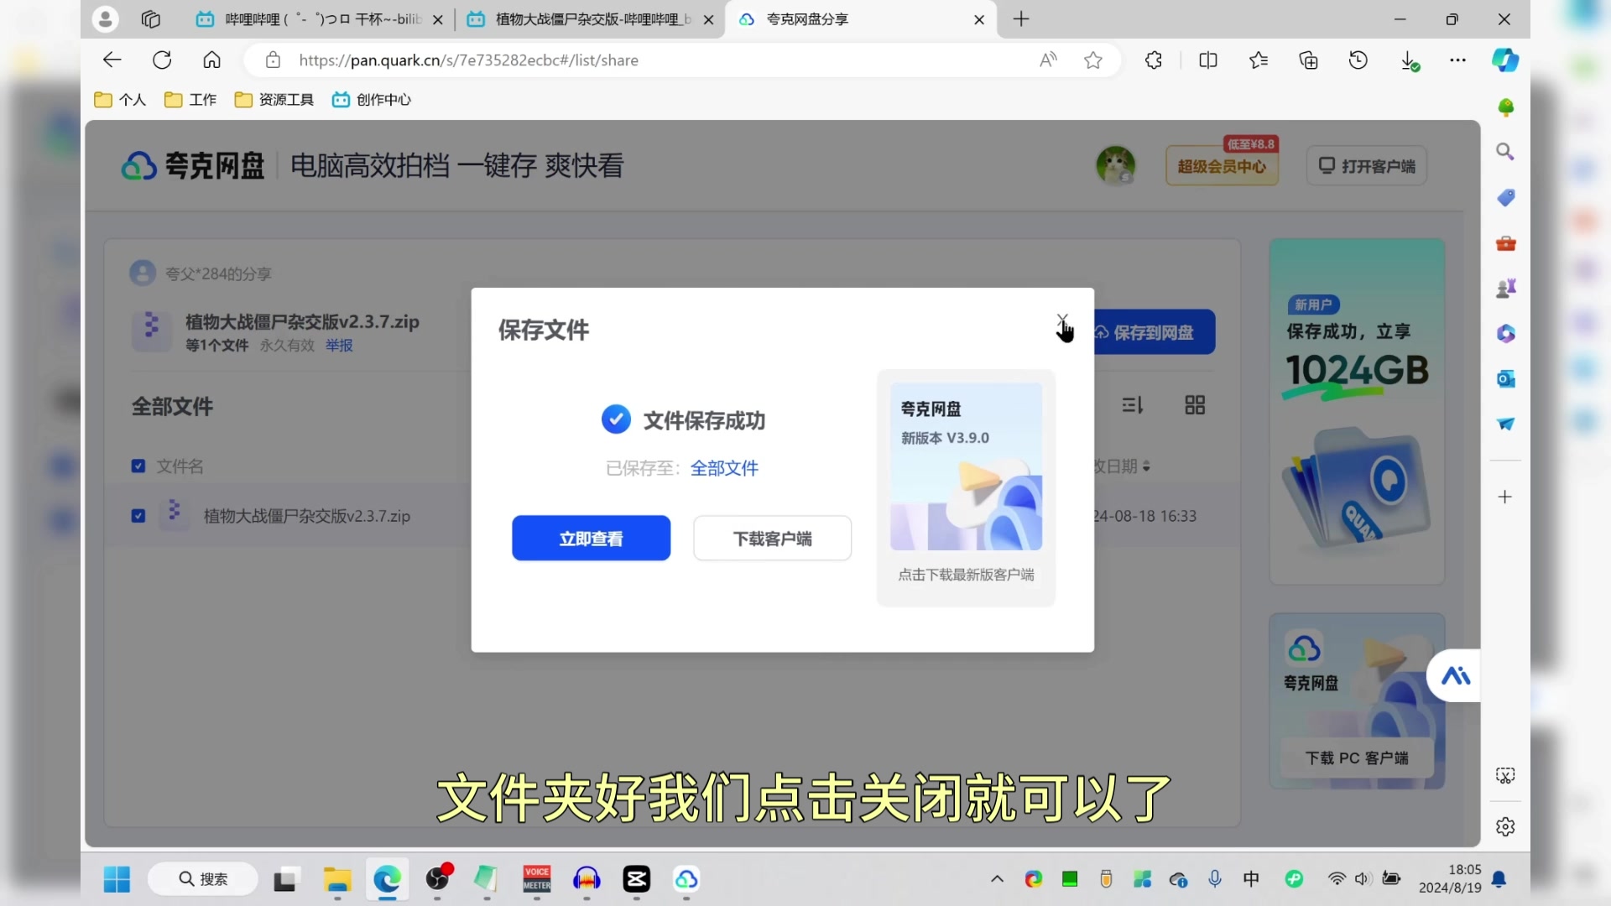Open the red tools briefcase sidebar icon
1611x906 pixels.
pyautogui.click(x=1505, y=243)
